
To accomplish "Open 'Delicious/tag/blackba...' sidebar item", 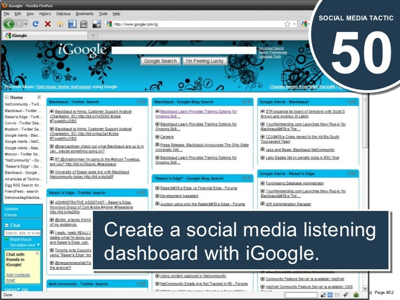I will [x=24, y=197].
